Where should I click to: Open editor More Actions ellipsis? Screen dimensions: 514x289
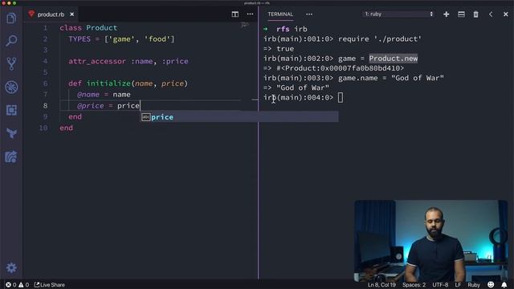(250, 14)
